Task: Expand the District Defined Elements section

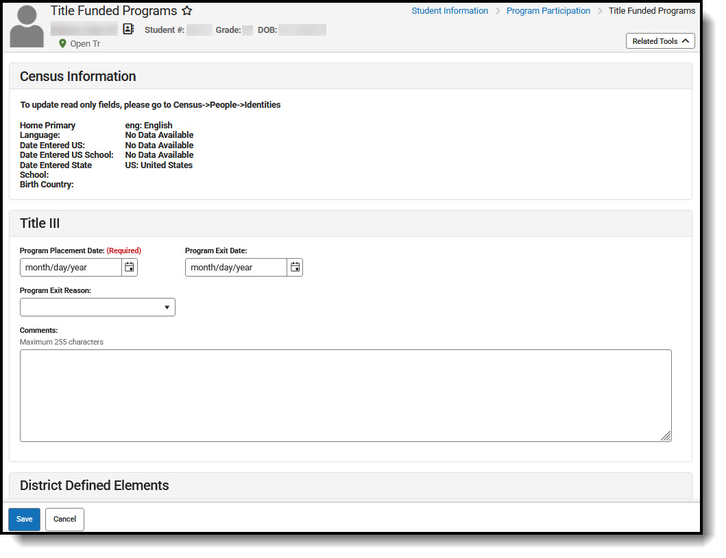Action: (94, 485)
